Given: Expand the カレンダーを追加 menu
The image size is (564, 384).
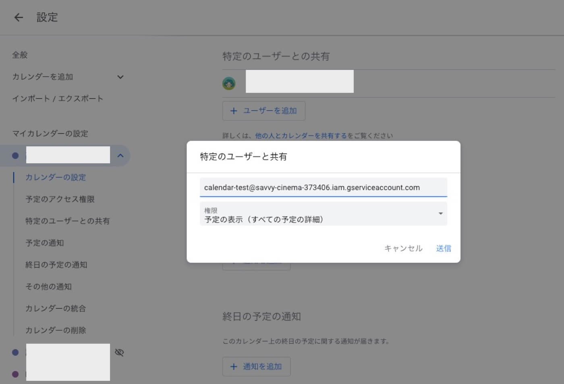Looking at the screenshot, I should tap(120, 76).
